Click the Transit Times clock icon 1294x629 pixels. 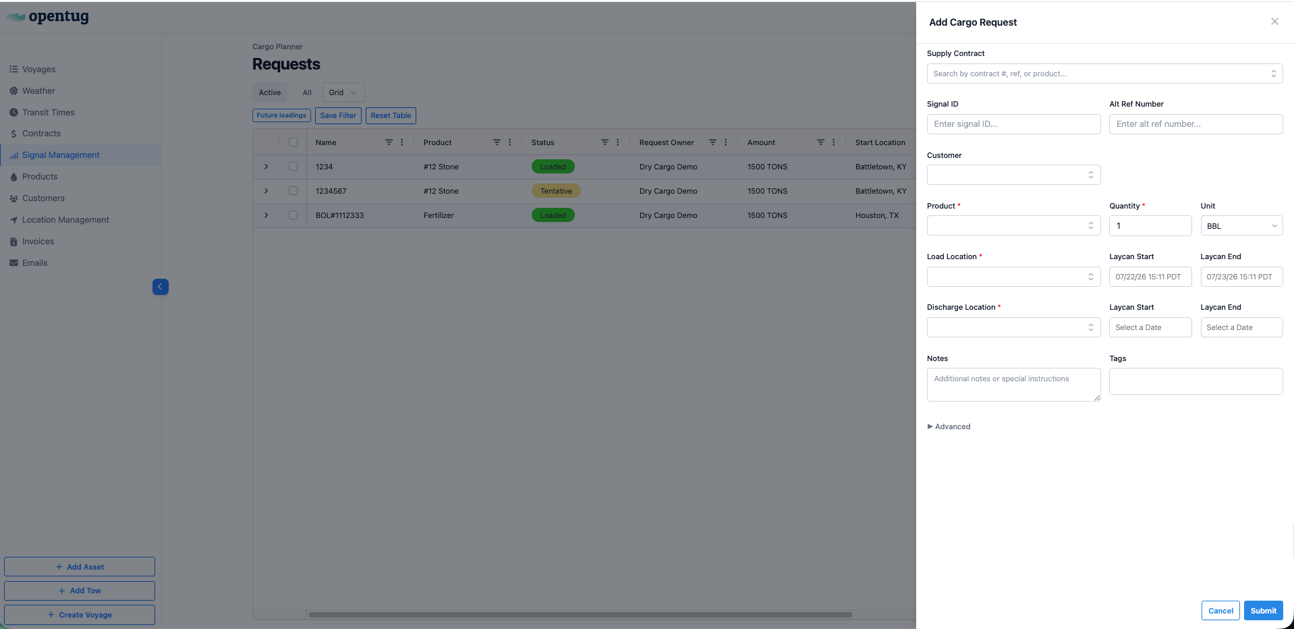13,113
